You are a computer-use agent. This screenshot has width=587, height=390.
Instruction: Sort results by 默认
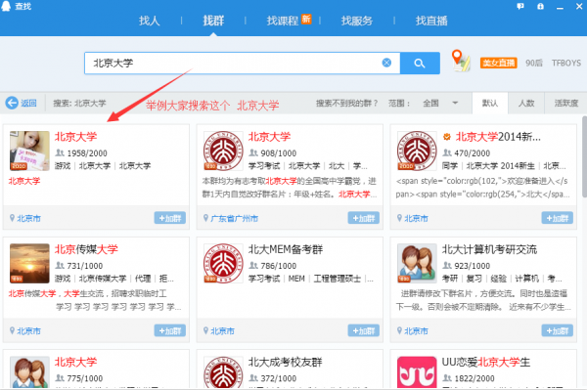[x=490, y=104]
